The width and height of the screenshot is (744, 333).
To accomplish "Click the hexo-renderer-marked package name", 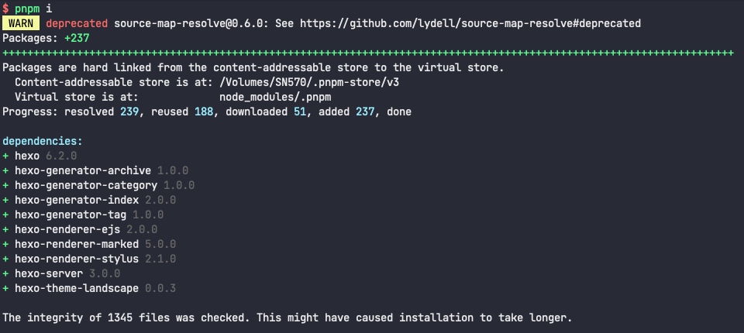I will pyautogui.click(x=76, y=244).
